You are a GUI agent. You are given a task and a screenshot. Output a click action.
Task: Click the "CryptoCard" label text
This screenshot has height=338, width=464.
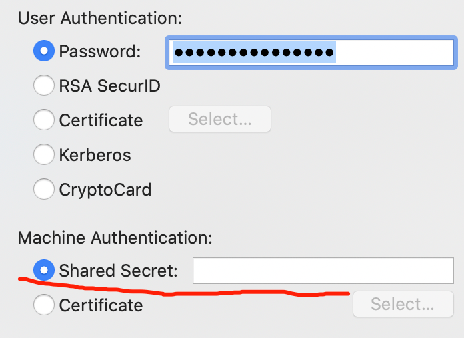pos(105,190)
